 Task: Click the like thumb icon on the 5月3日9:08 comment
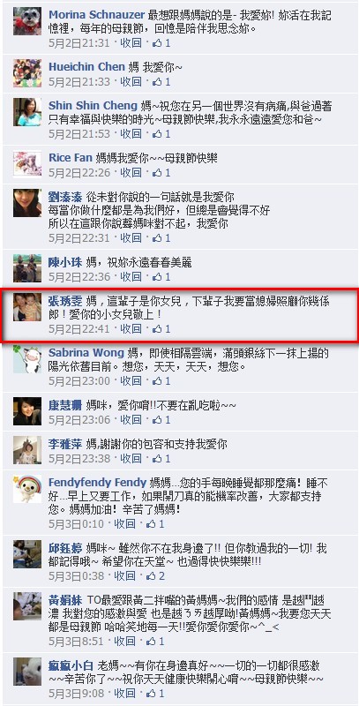(151, 693)
